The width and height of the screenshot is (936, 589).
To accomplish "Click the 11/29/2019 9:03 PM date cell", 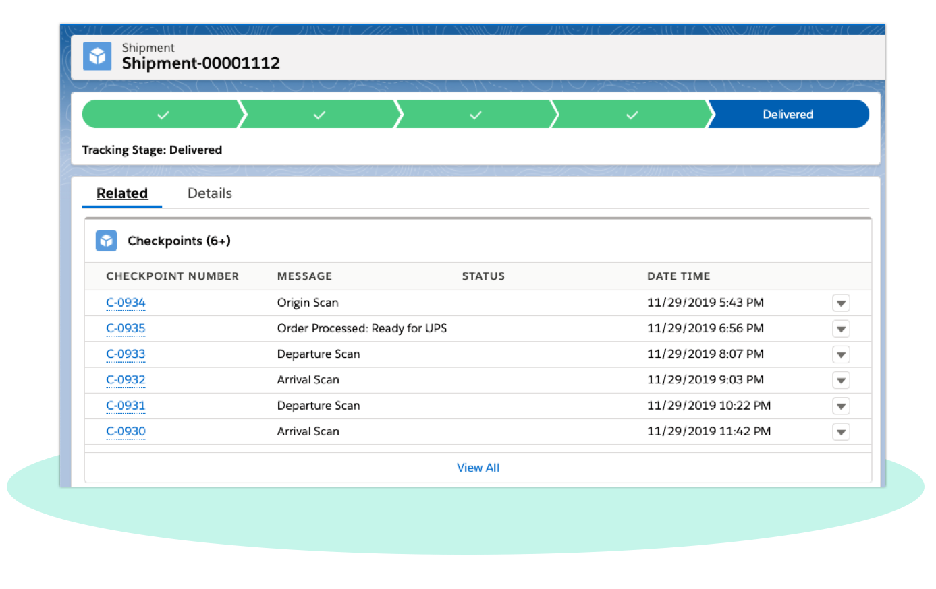I will tap(705, 379).
